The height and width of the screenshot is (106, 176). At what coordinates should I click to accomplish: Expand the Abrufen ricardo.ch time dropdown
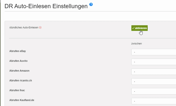point(154,82)
